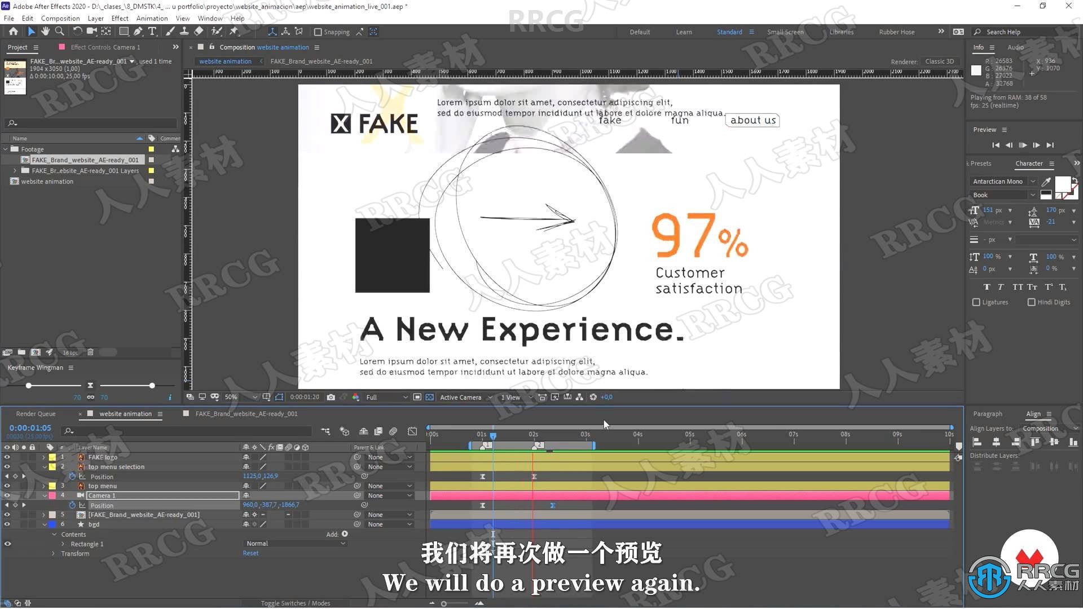This screenshot has width=1083, height=609.
Task: Toggle visibility of top menu layer
Action: coord(7,486)
